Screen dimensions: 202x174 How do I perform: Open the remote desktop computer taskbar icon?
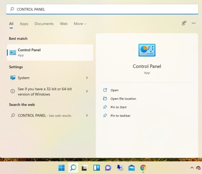pos(120,168)
